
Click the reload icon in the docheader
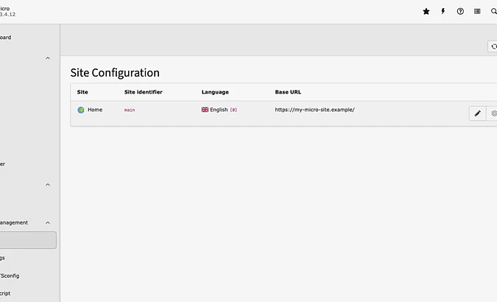coord(493,46)
